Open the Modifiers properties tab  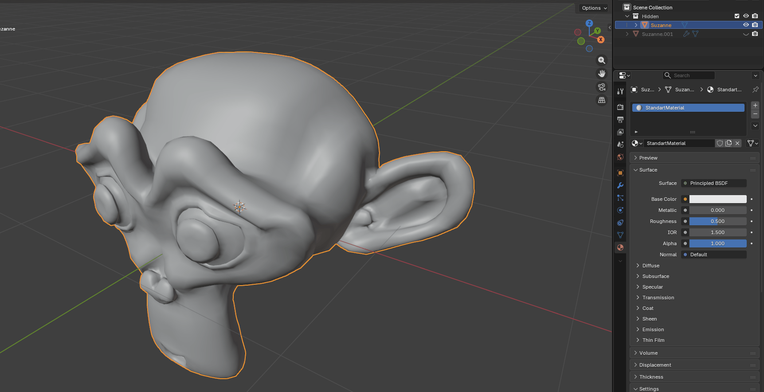coord(620,185)
